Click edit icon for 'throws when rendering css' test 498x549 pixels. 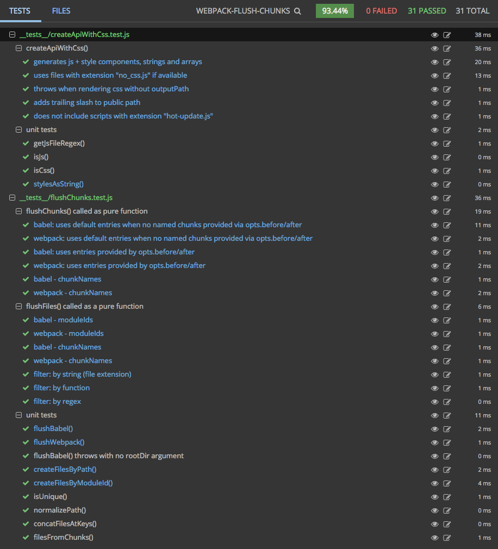click(447, 89)
